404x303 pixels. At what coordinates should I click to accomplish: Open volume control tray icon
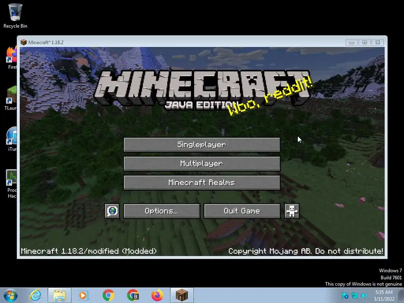click(364, 296)
